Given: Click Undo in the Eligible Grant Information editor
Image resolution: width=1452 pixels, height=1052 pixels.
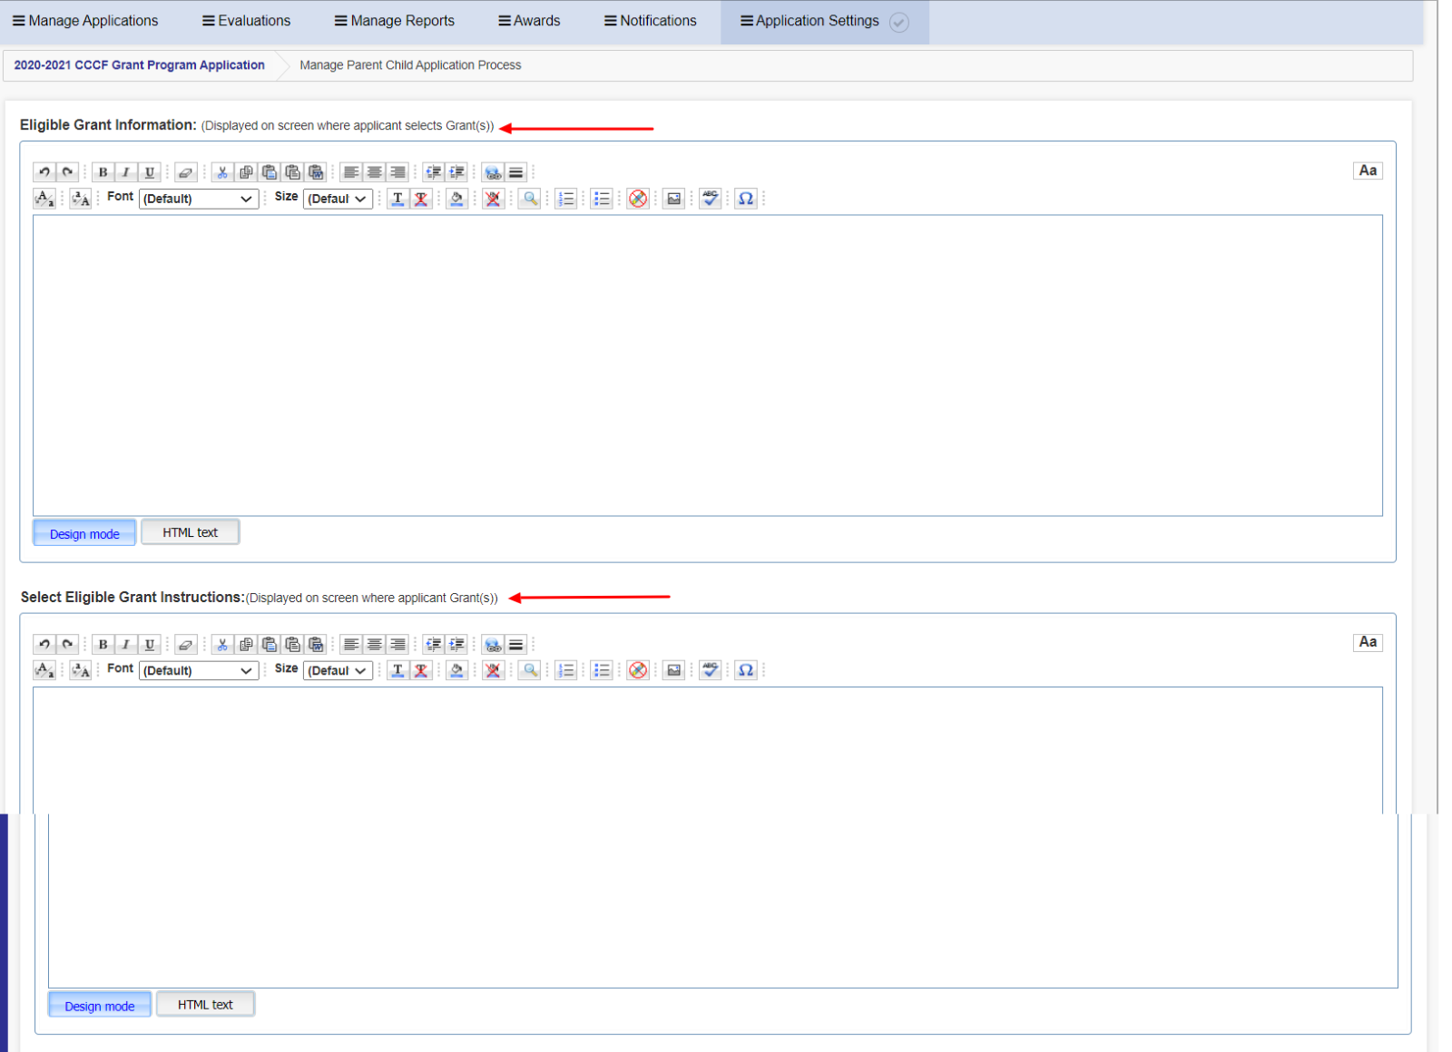Looking at the screenshot, I should click(44, 172).
